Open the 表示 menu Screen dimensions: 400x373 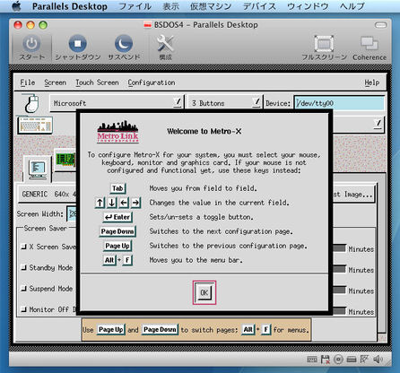point(171,6)
